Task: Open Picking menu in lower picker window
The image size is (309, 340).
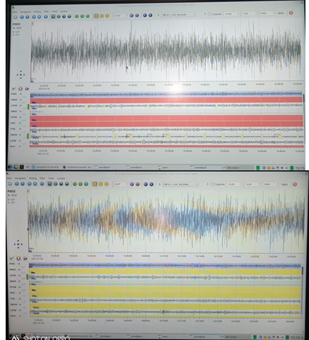Action: coord(33,178)
